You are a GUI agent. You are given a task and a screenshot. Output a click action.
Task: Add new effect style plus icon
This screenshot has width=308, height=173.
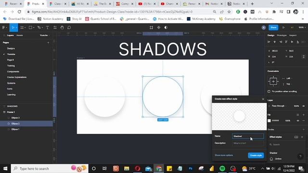[x=302, y=137]
